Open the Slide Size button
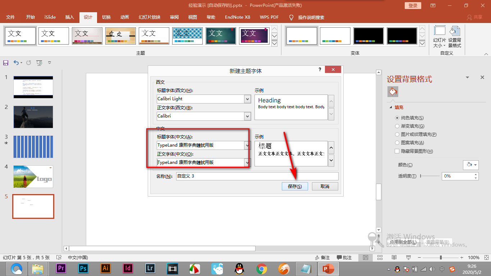This screenshot has width=491, height=276. click(440, 37)
